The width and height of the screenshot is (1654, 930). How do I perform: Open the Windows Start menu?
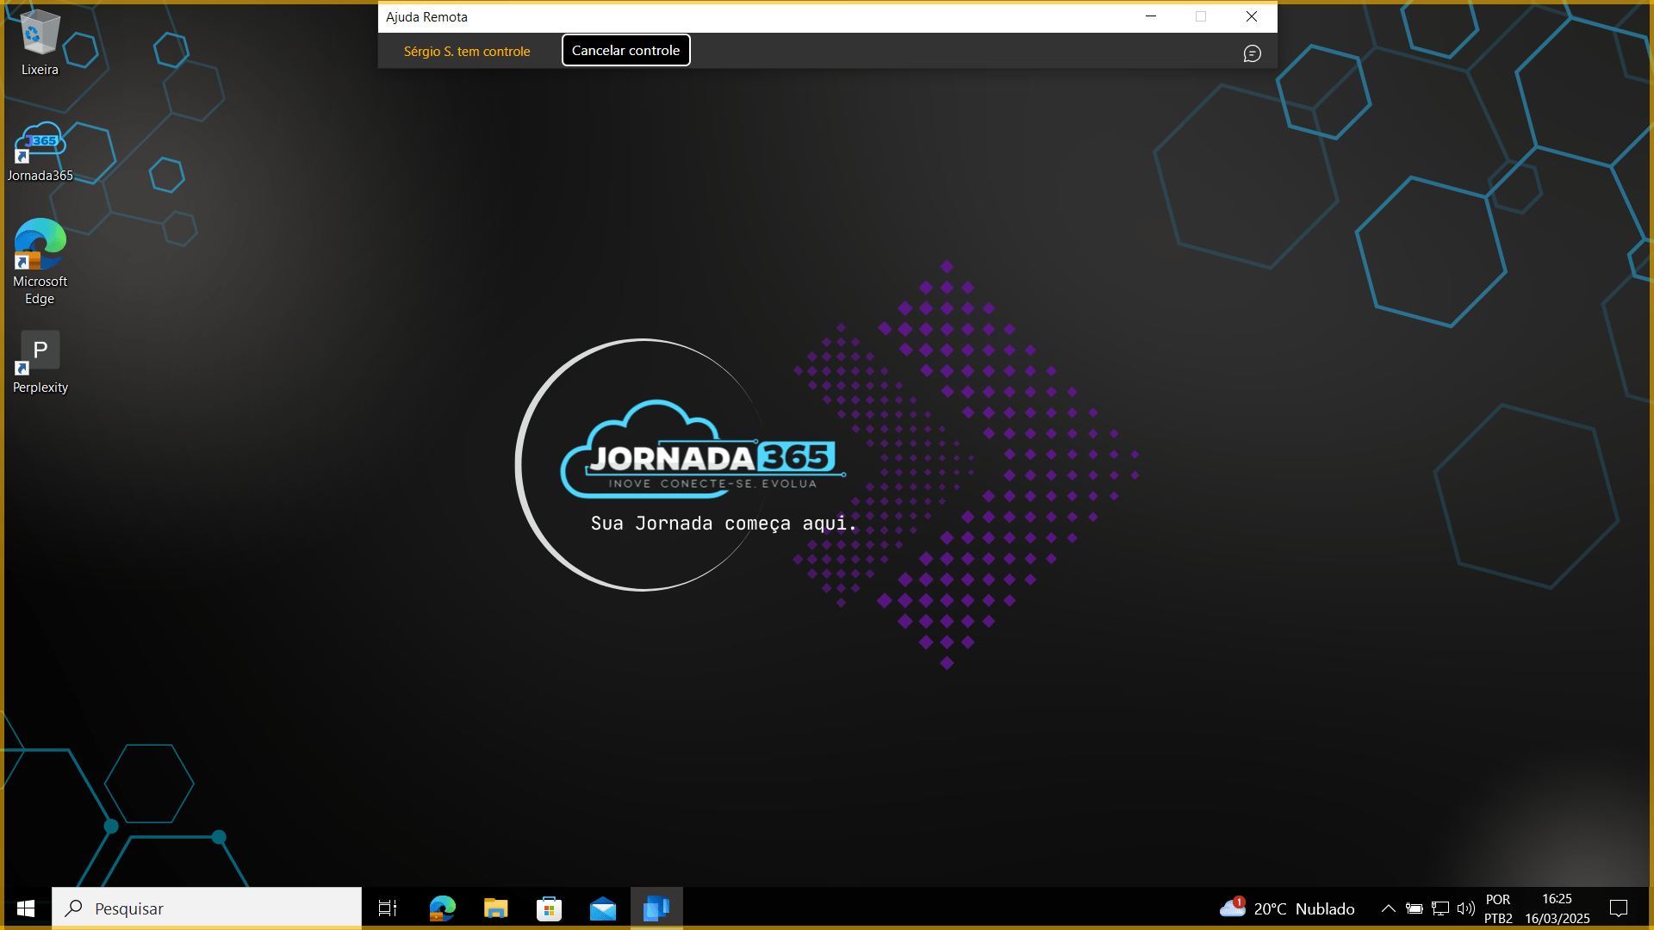tap(26, 908)
